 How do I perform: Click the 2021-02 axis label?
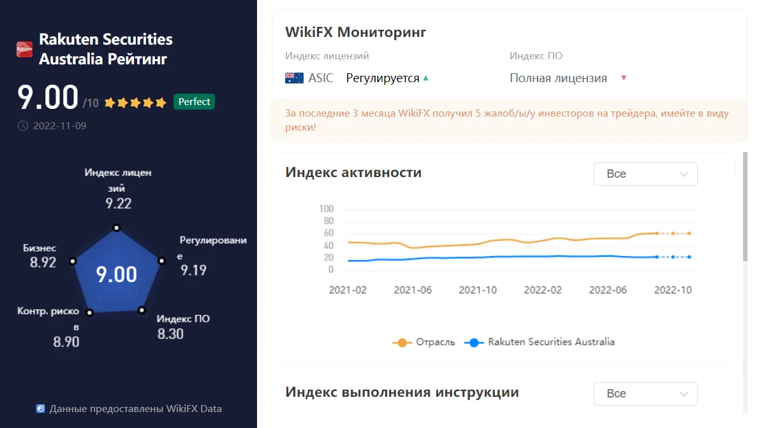pos(348,290)
